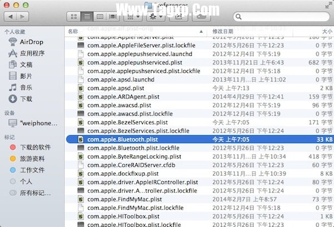Viewport: 334px width, 227px height.
Task: Select com.apple.ByteRangeLocking.plist
Action: [134, 156]
